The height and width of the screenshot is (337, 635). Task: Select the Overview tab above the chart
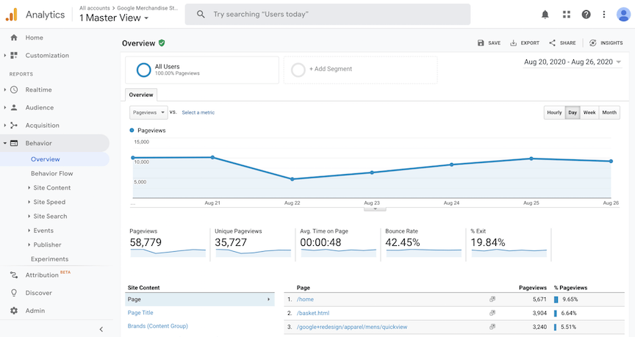(141, 95)
